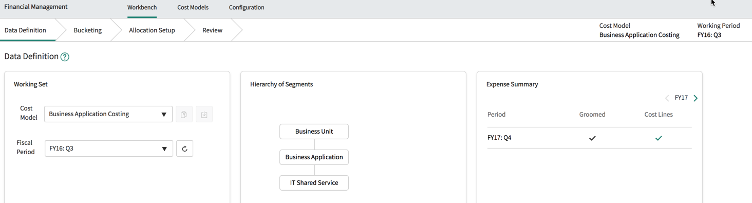
Task: Open the Cost Model dropdown
Action: pos(108,114)
